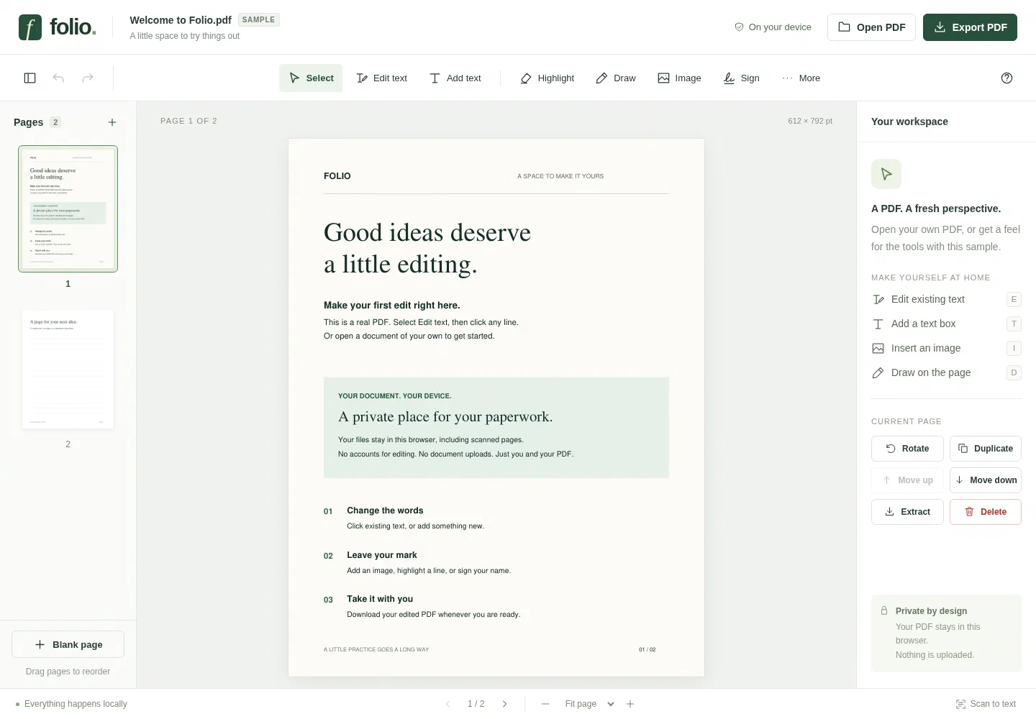Screen dimensions: 1036x719
Task: Add a page with plus icon beside Pages
Action: point(112,122)
